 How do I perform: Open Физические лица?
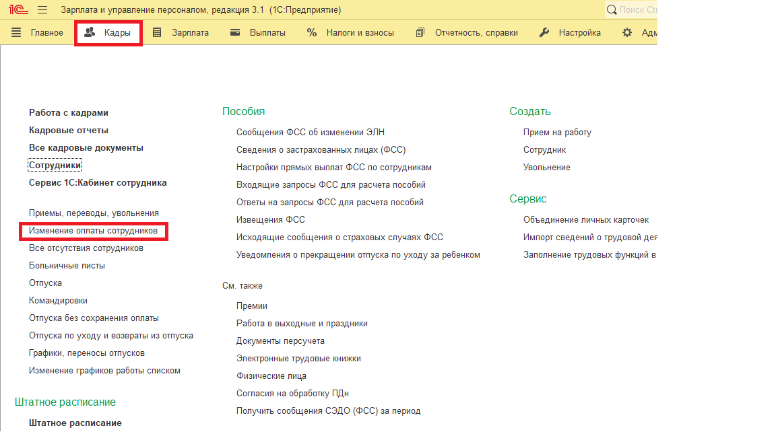tap(271, 375)
